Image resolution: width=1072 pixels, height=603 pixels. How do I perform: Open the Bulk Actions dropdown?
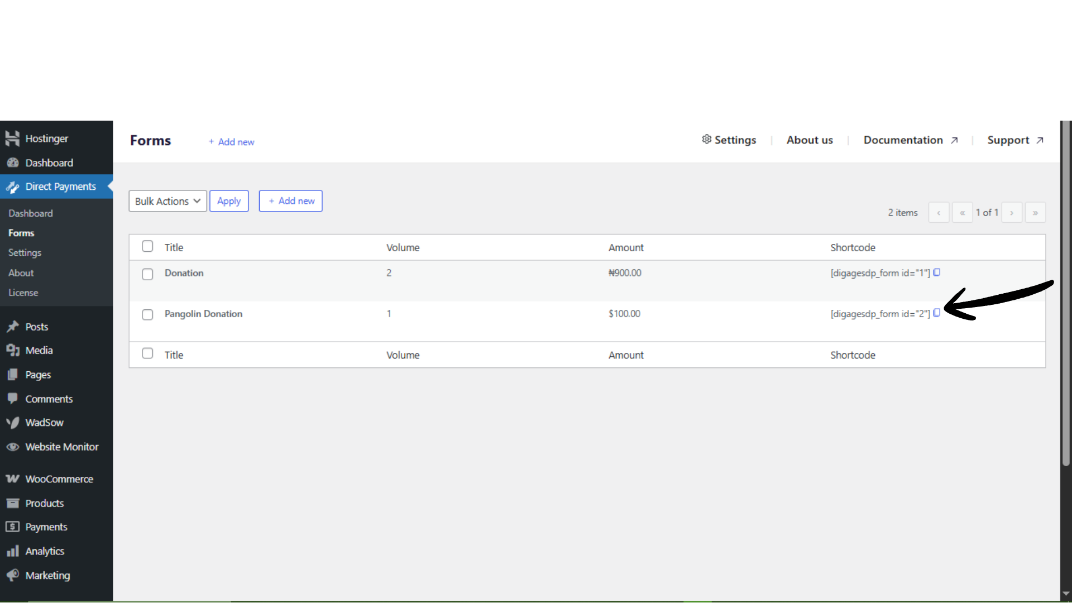[x=167, y=201]
